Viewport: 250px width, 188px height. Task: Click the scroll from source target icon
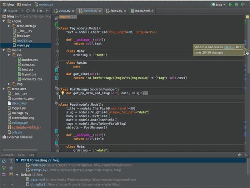tap(28, 11)
